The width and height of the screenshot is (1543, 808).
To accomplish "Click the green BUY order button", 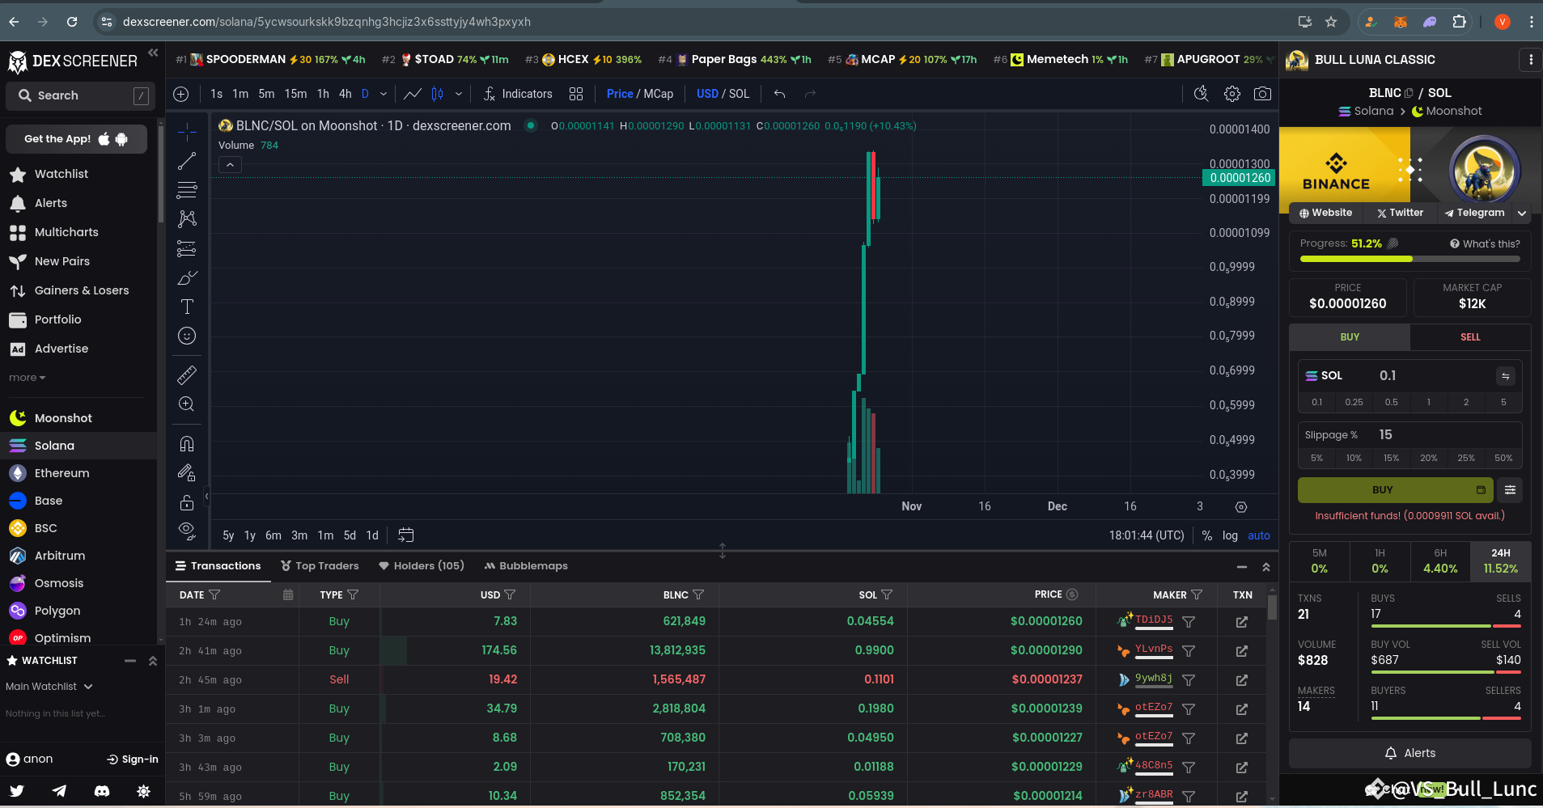I will (1394, 489).
